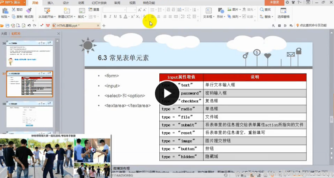334x178 pixels.
Task: Open the Slide Show (幻灯片放映) tab
Action: pyautogui.click(x=99, y=3)
